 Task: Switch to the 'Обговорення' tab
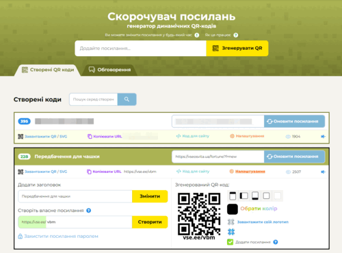pyautogui.click(x=110, y=70)
